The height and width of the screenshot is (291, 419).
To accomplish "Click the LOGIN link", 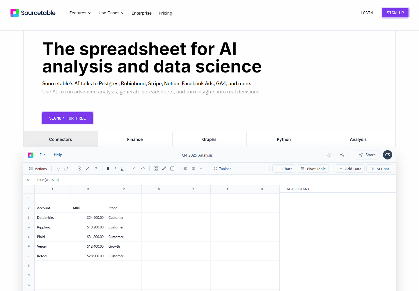I will point(367,13).
